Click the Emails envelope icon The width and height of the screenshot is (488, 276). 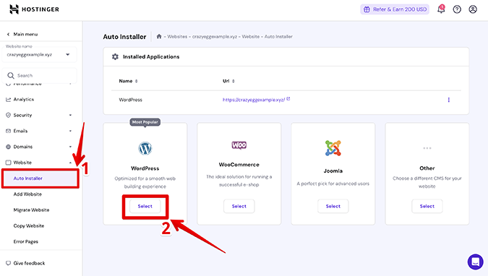coord(8,131)
